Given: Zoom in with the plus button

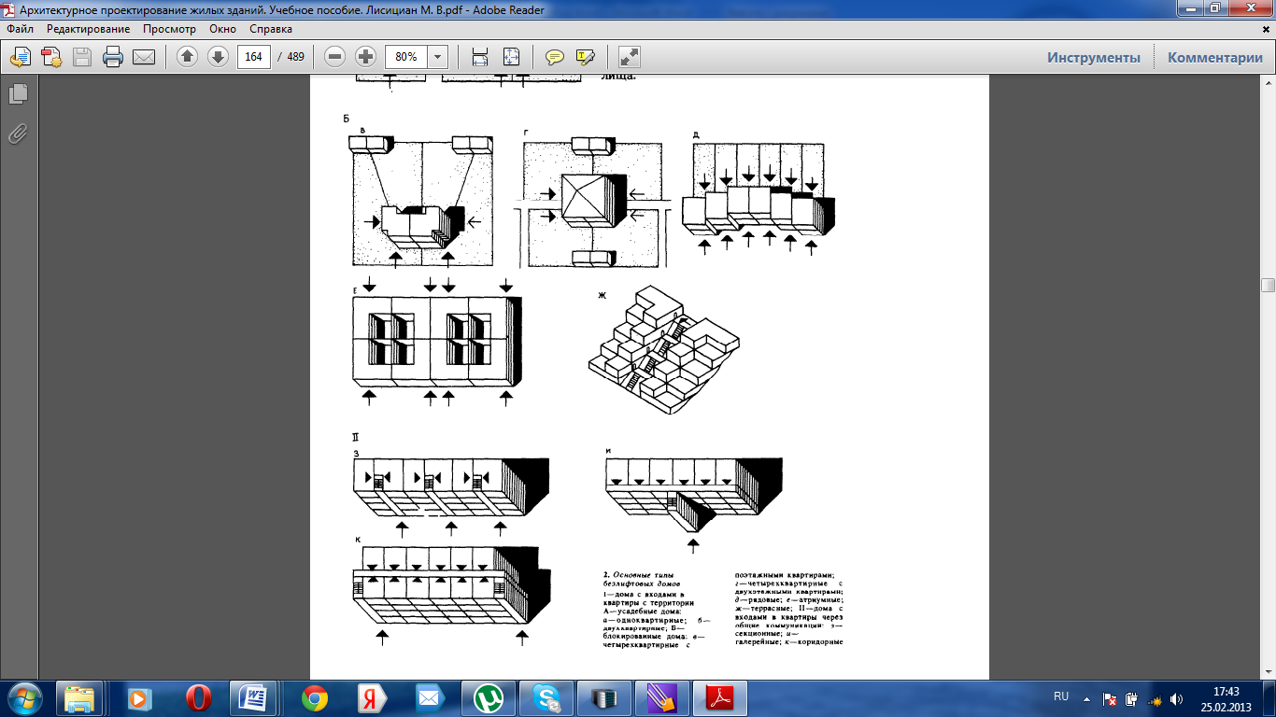Looking at the screenshot, I should click(366, 57).
